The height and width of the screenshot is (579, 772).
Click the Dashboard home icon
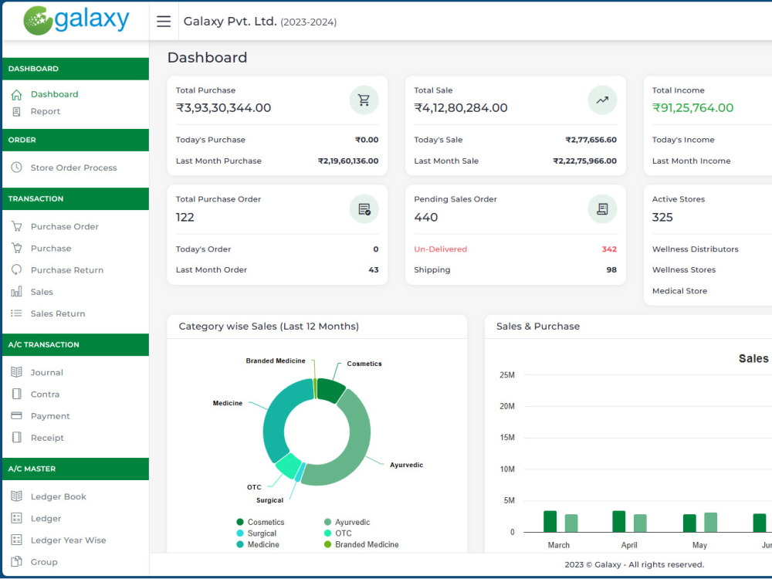(x=17, y=94)
